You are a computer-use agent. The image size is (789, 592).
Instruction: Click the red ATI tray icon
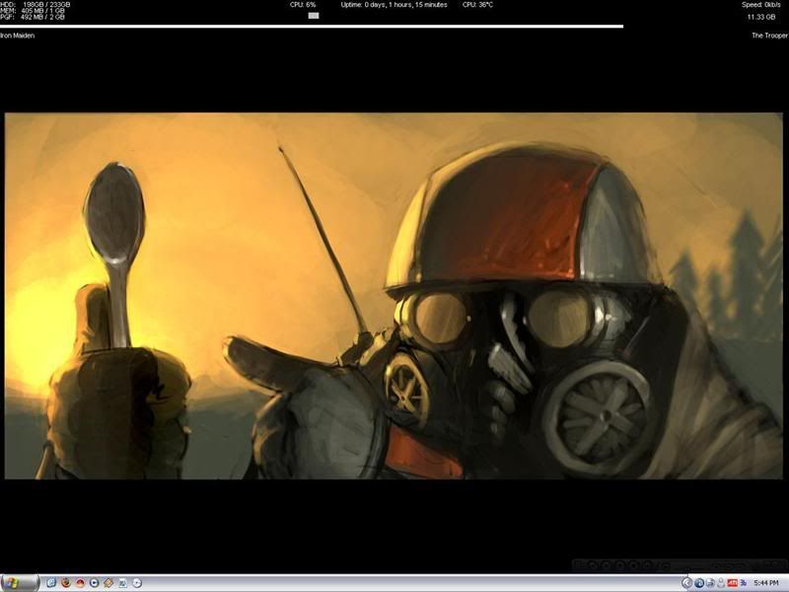[732, 583]
